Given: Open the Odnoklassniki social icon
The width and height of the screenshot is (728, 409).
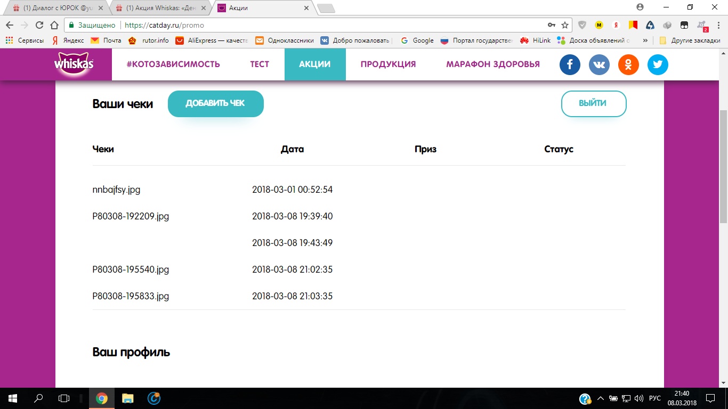Looking at the screenshot, I should (628, 65).
